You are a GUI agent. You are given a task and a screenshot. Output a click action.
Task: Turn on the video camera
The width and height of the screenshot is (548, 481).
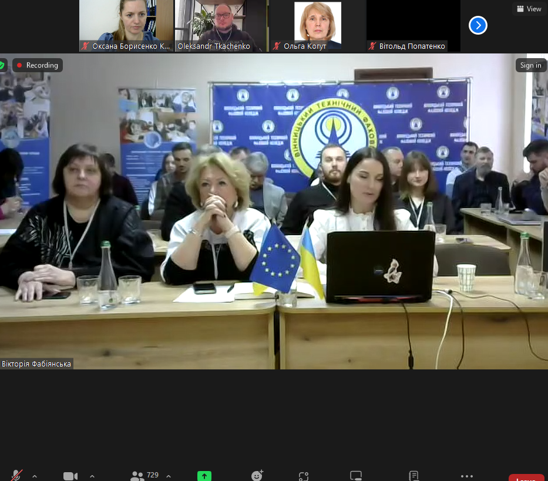click(70, 476)
